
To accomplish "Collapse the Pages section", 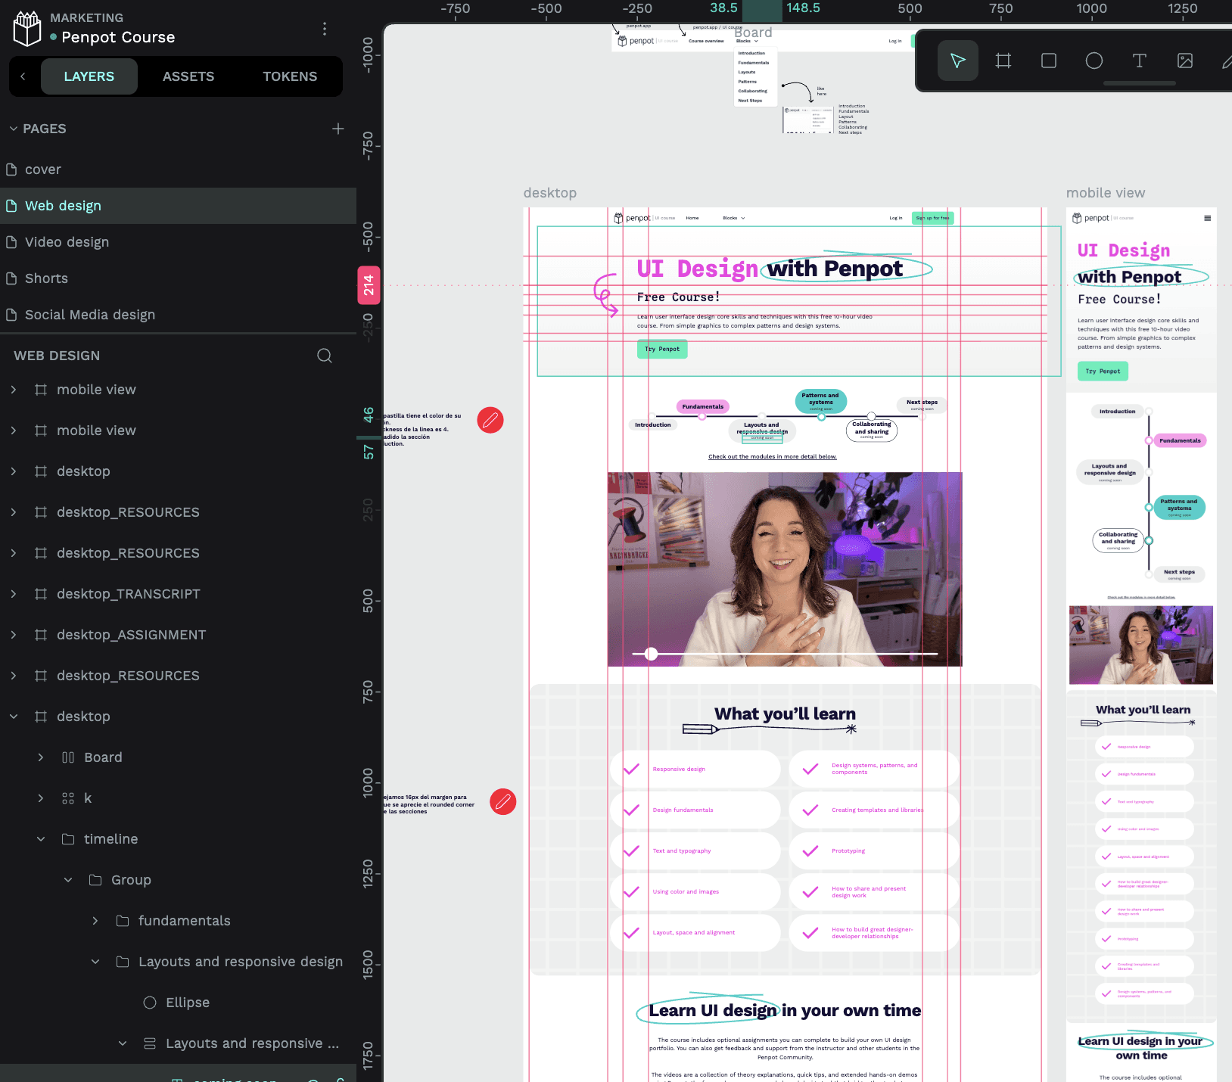I will (13, 129).
